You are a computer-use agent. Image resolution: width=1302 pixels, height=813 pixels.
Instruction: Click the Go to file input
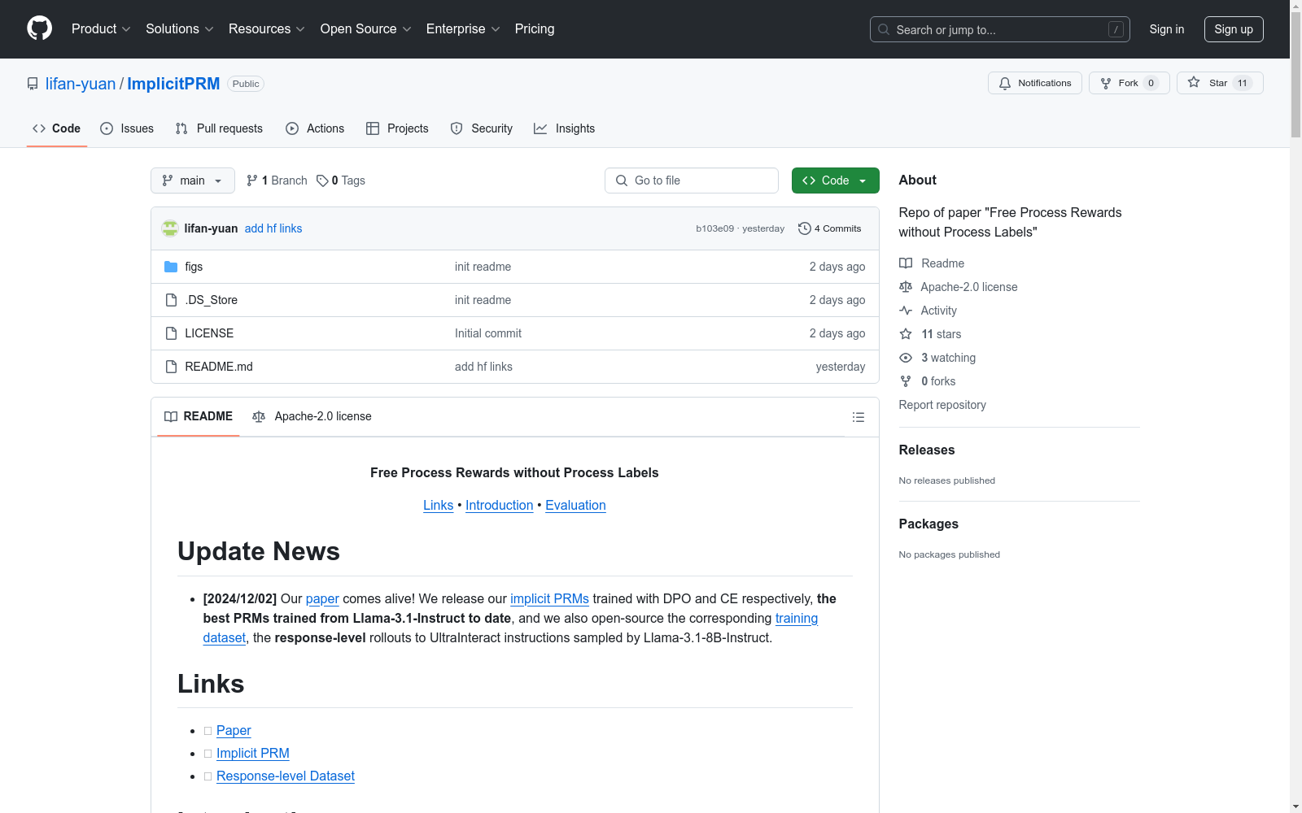click(692, 180)
